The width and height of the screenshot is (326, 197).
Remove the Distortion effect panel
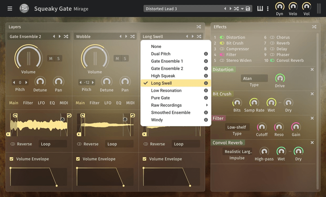[312, 69]
